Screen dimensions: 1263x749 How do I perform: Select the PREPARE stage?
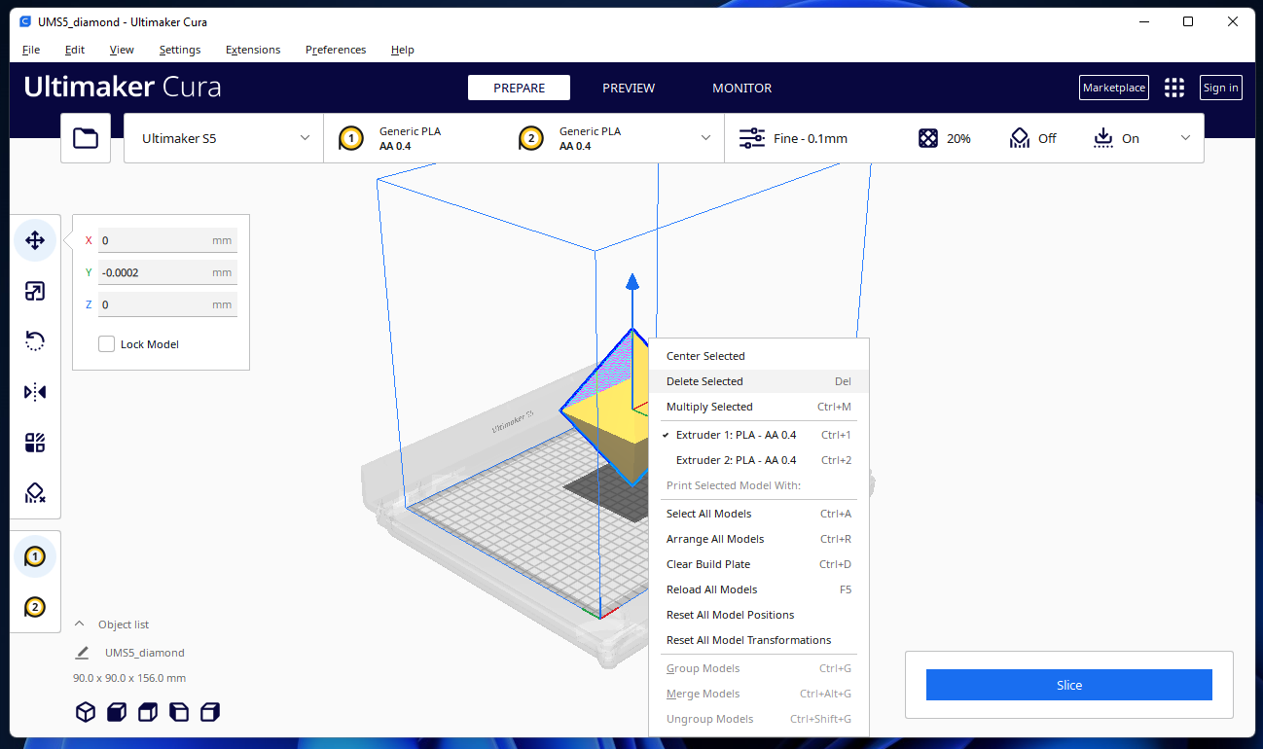519,88
